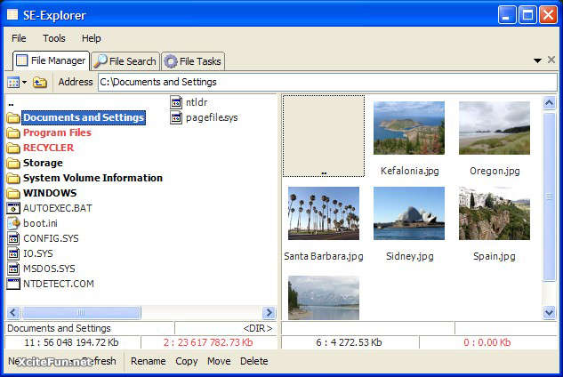The image size is (563, 377).
Task: Click the vertical scrollbar thumb in thumbnail pane
Action: (x=550, y=197)
